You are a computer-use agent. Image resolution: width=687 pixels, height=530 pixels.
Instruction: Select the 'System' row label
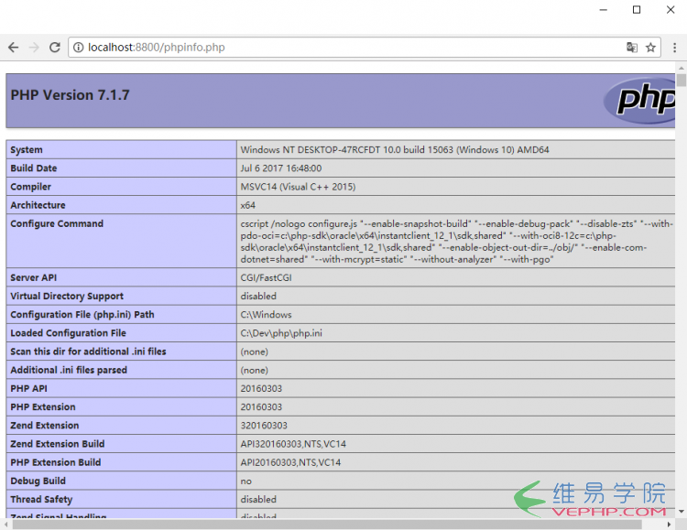tap(27, 150)
